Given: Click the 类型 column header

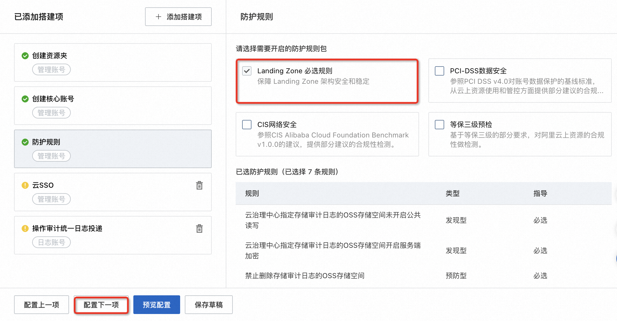Looking at the screenshot, I should 452,193.
